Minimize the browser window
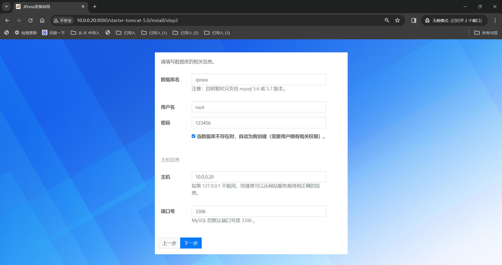Screen dimensions: 502x265 point(465,7)
